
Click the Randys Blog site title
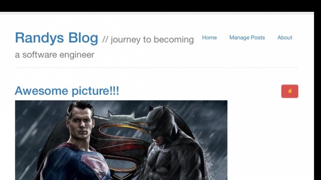pyautogui.click(x=57, y=38)
